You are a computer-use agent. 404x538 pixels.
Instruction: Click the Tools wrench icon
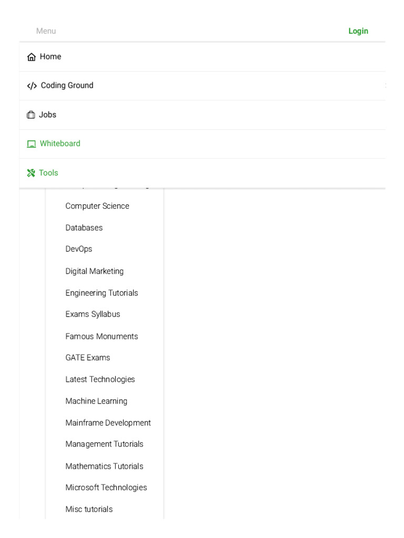[x=31, y=173]
